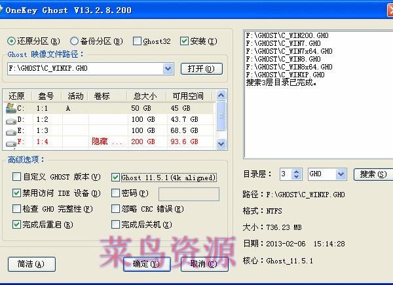
Task: Click the D: drive icon
Action: 10,120
